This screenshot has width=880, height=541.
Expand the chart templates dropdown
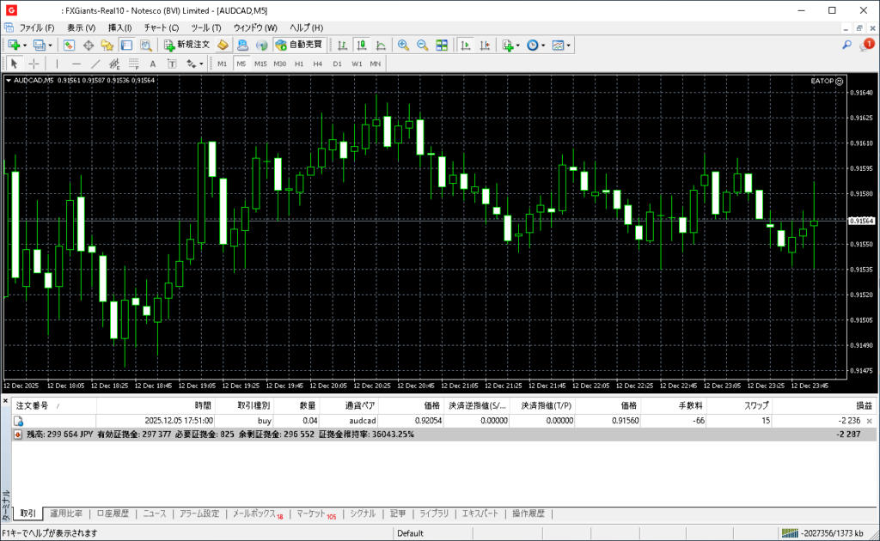click(569, 45)
